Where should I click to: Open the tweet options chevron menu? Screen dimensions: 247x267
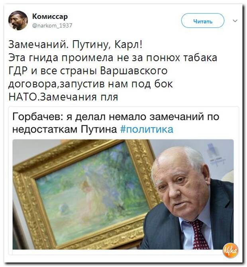pos(235,21)
